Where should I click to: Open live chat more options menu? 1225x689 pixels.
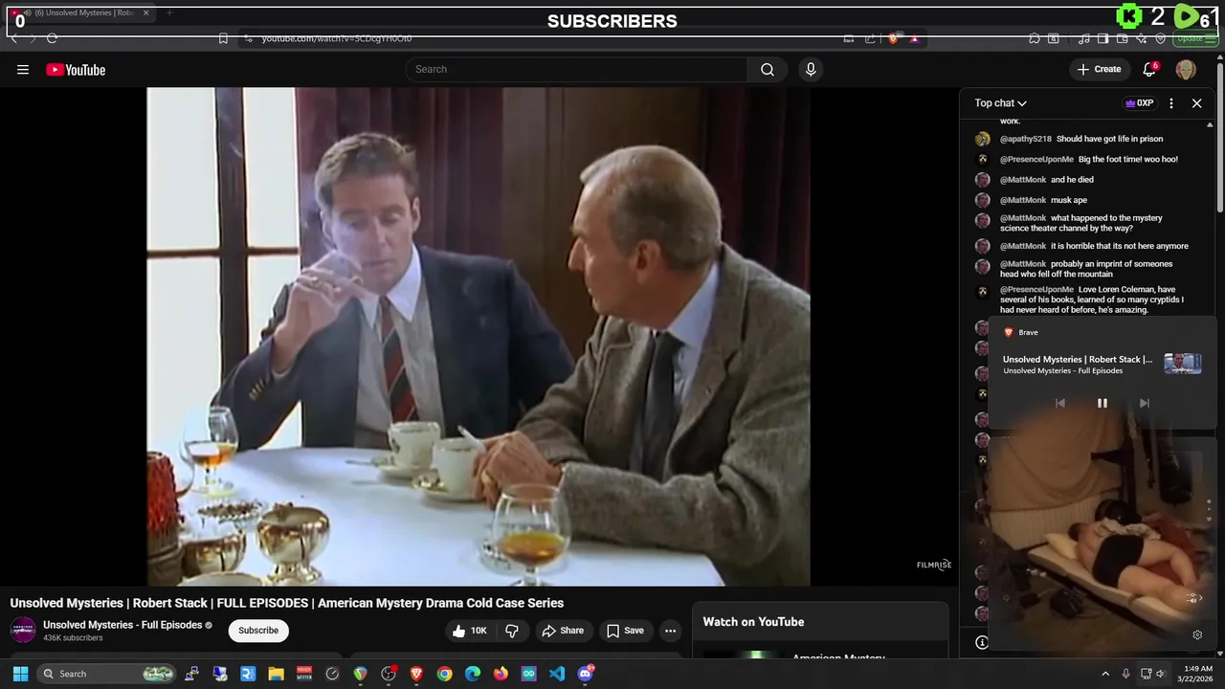pos(1171,103)
